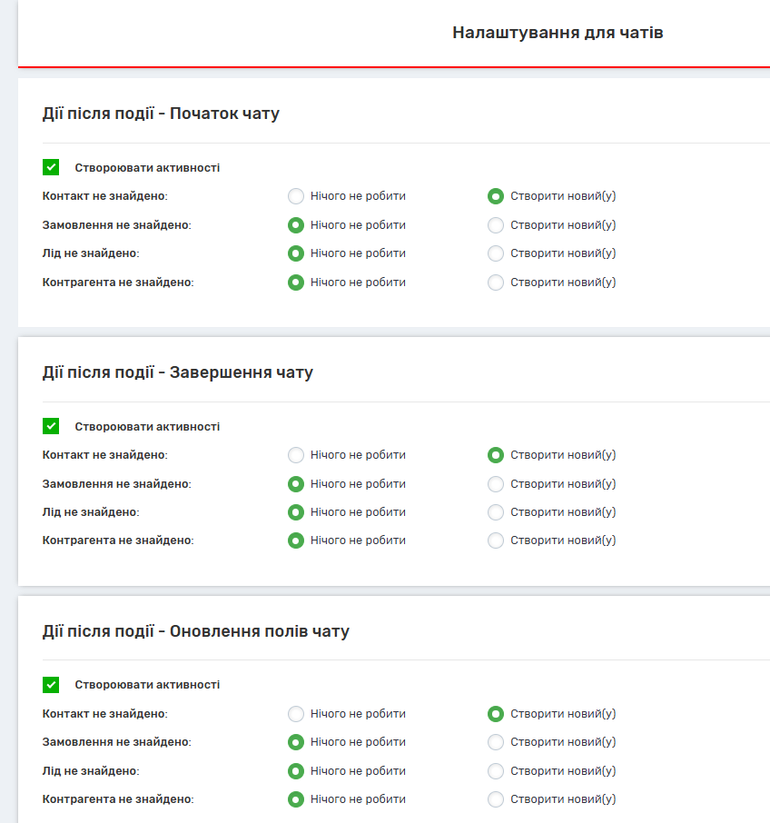Uncheck Створювати активності under Оновлення полів чату

point(51,685)
